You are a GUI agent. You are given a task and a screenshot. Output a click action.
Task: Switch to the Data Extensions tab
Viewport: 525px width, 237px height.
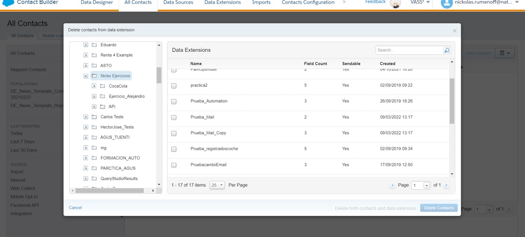pos(222,3)
